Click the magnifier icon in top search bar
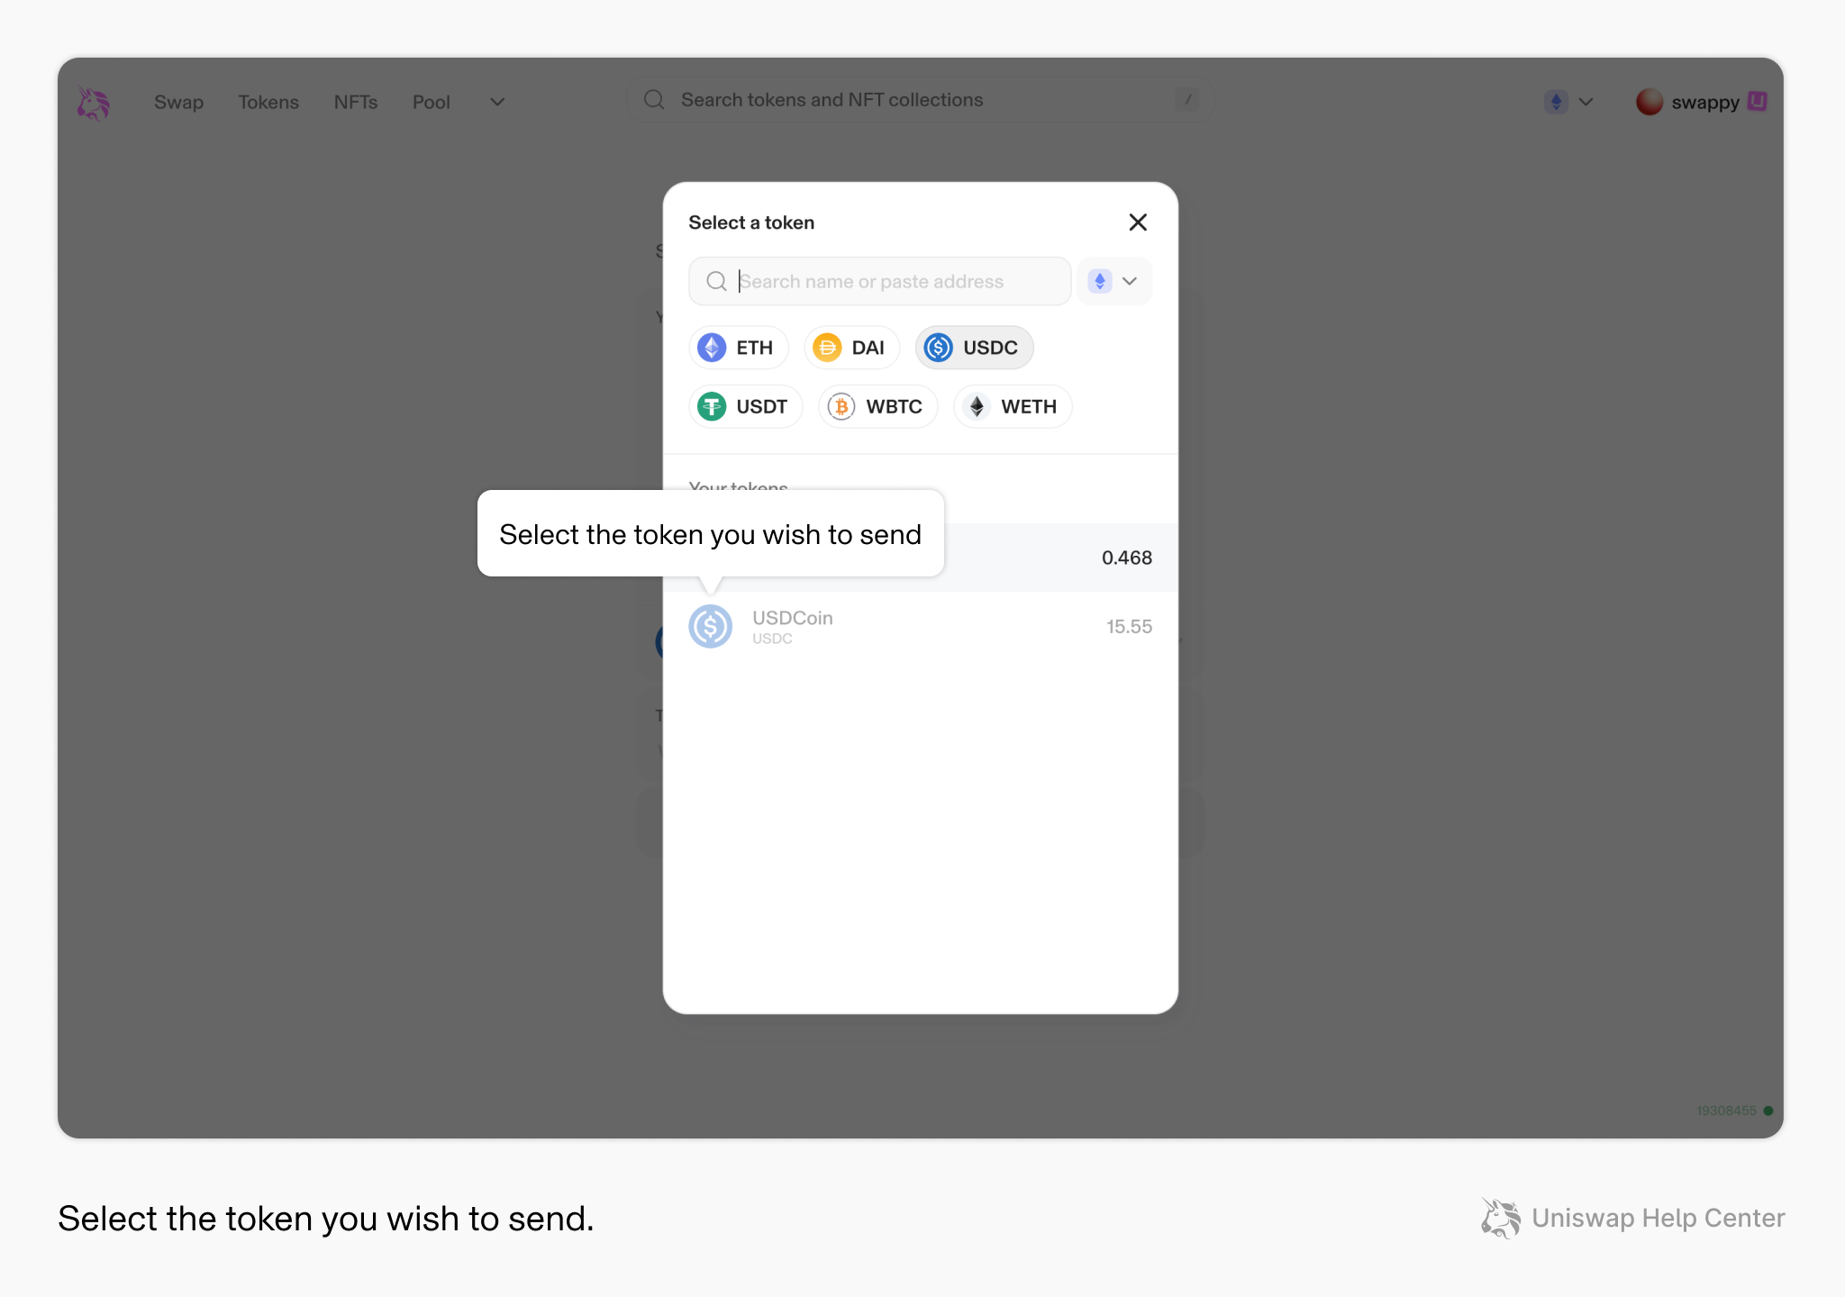Image resolution: width=1845 pixels, height=1297 pixels. [x=654, y=100]
